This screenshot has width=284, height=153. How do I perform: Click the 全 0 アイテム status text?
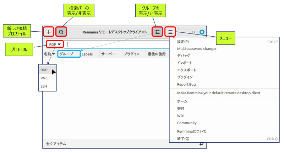tap(56, 144)
